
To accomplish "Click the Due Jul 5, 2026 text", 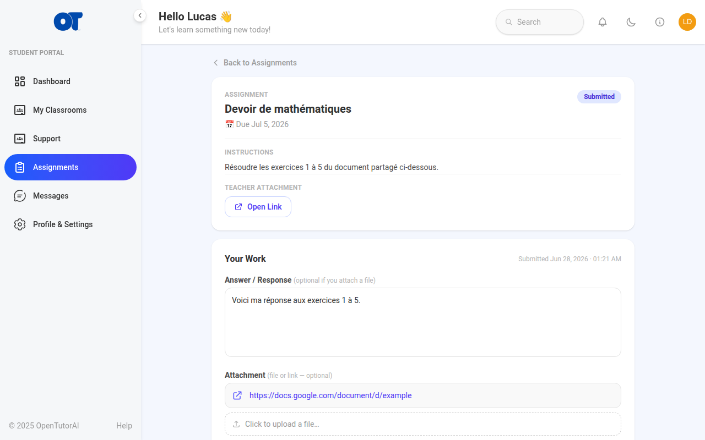I will (262, 124).
